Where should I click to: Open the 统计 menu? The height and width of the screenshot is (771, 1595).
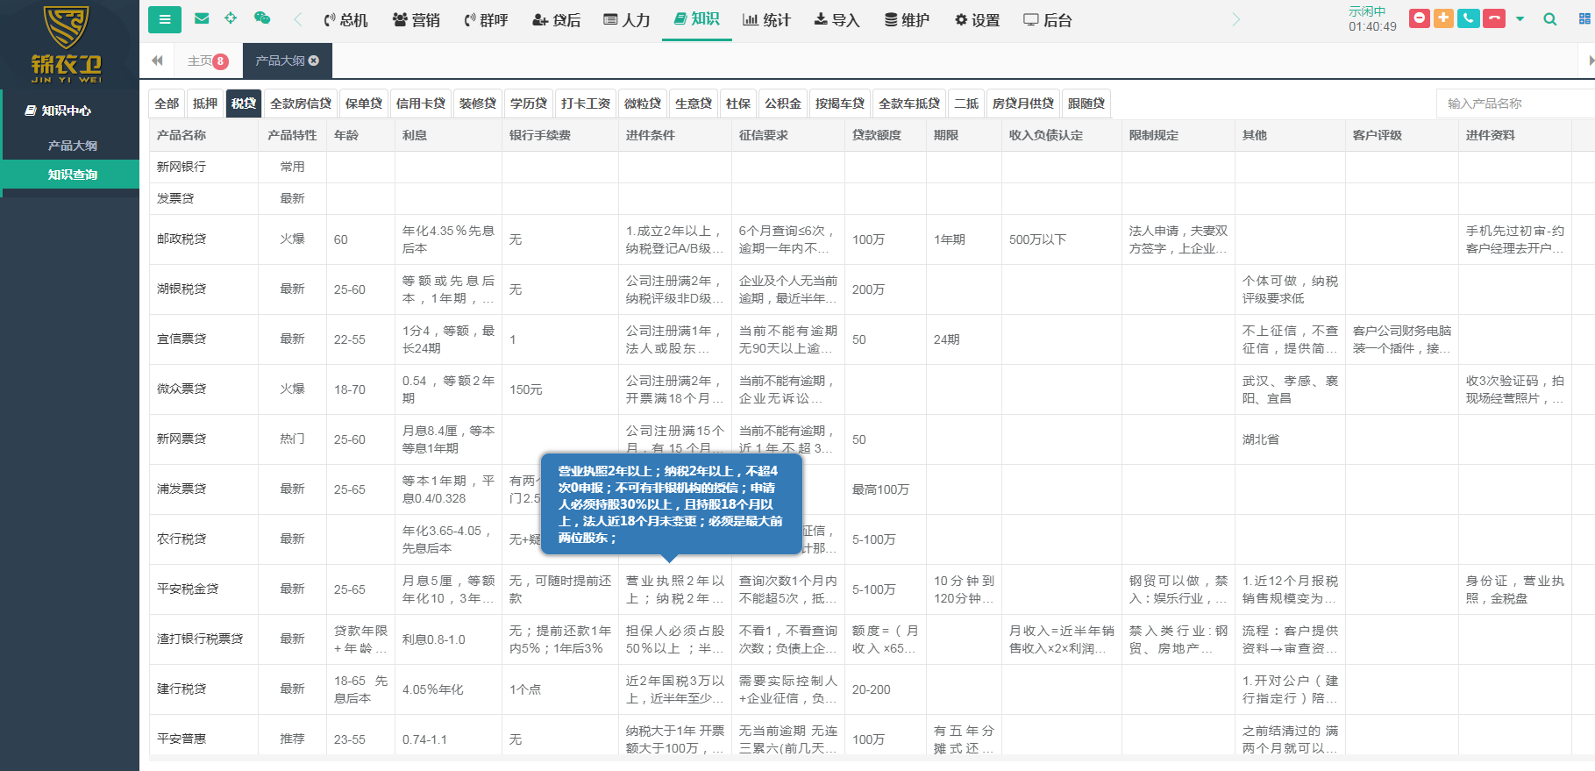click(x=766, y=19)
